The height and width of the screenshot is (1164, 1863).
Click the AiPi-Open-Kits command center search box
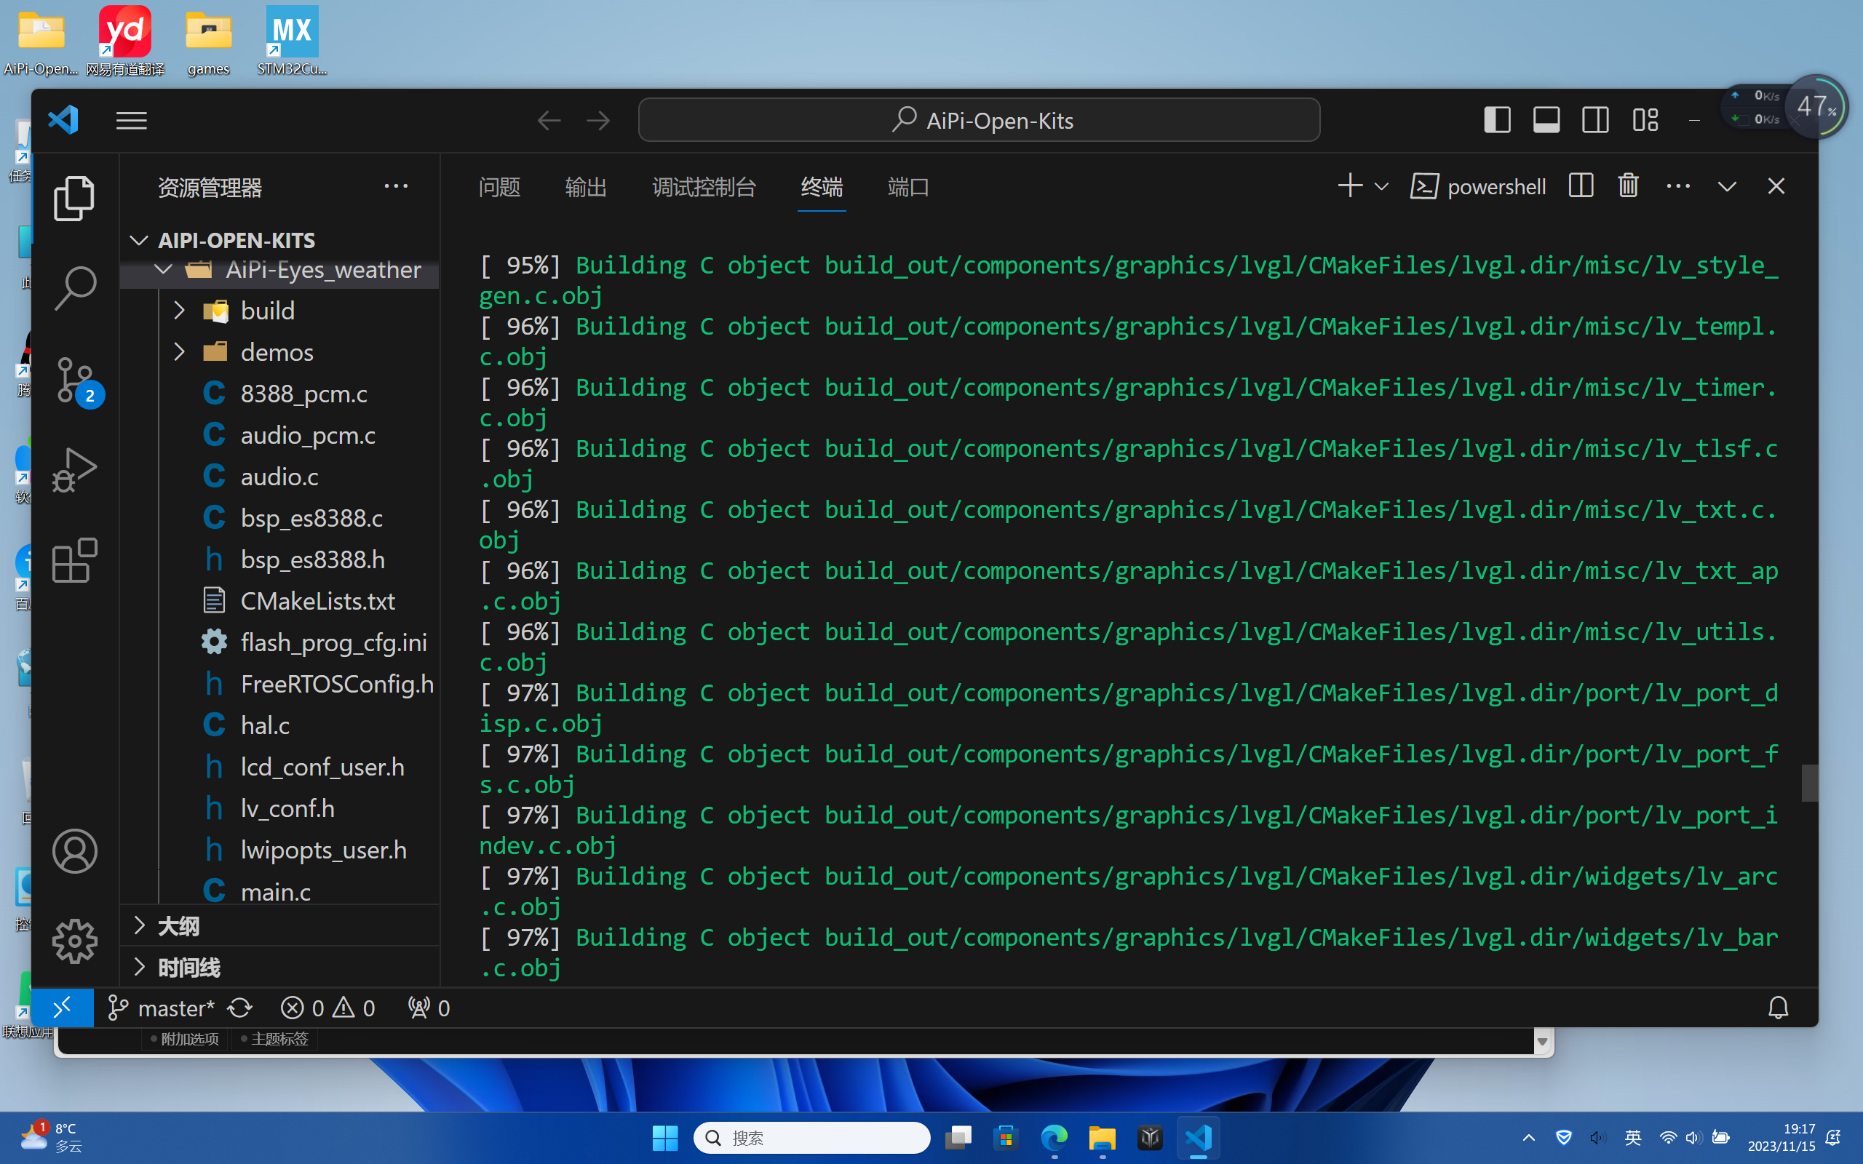coord(979,120)
